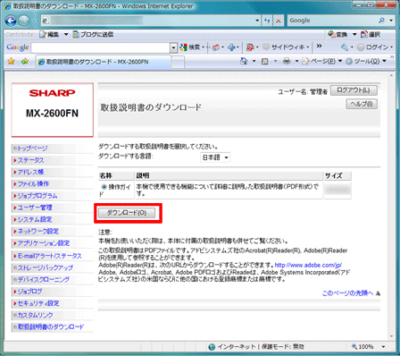Click the Print icon in command bar

287,61
